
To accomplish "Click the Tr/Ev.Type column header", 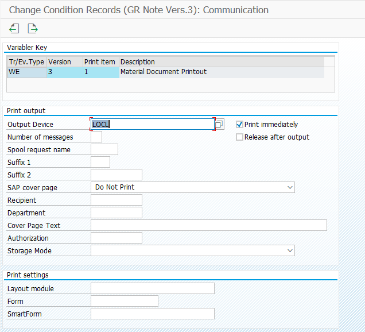I will 27,61.
